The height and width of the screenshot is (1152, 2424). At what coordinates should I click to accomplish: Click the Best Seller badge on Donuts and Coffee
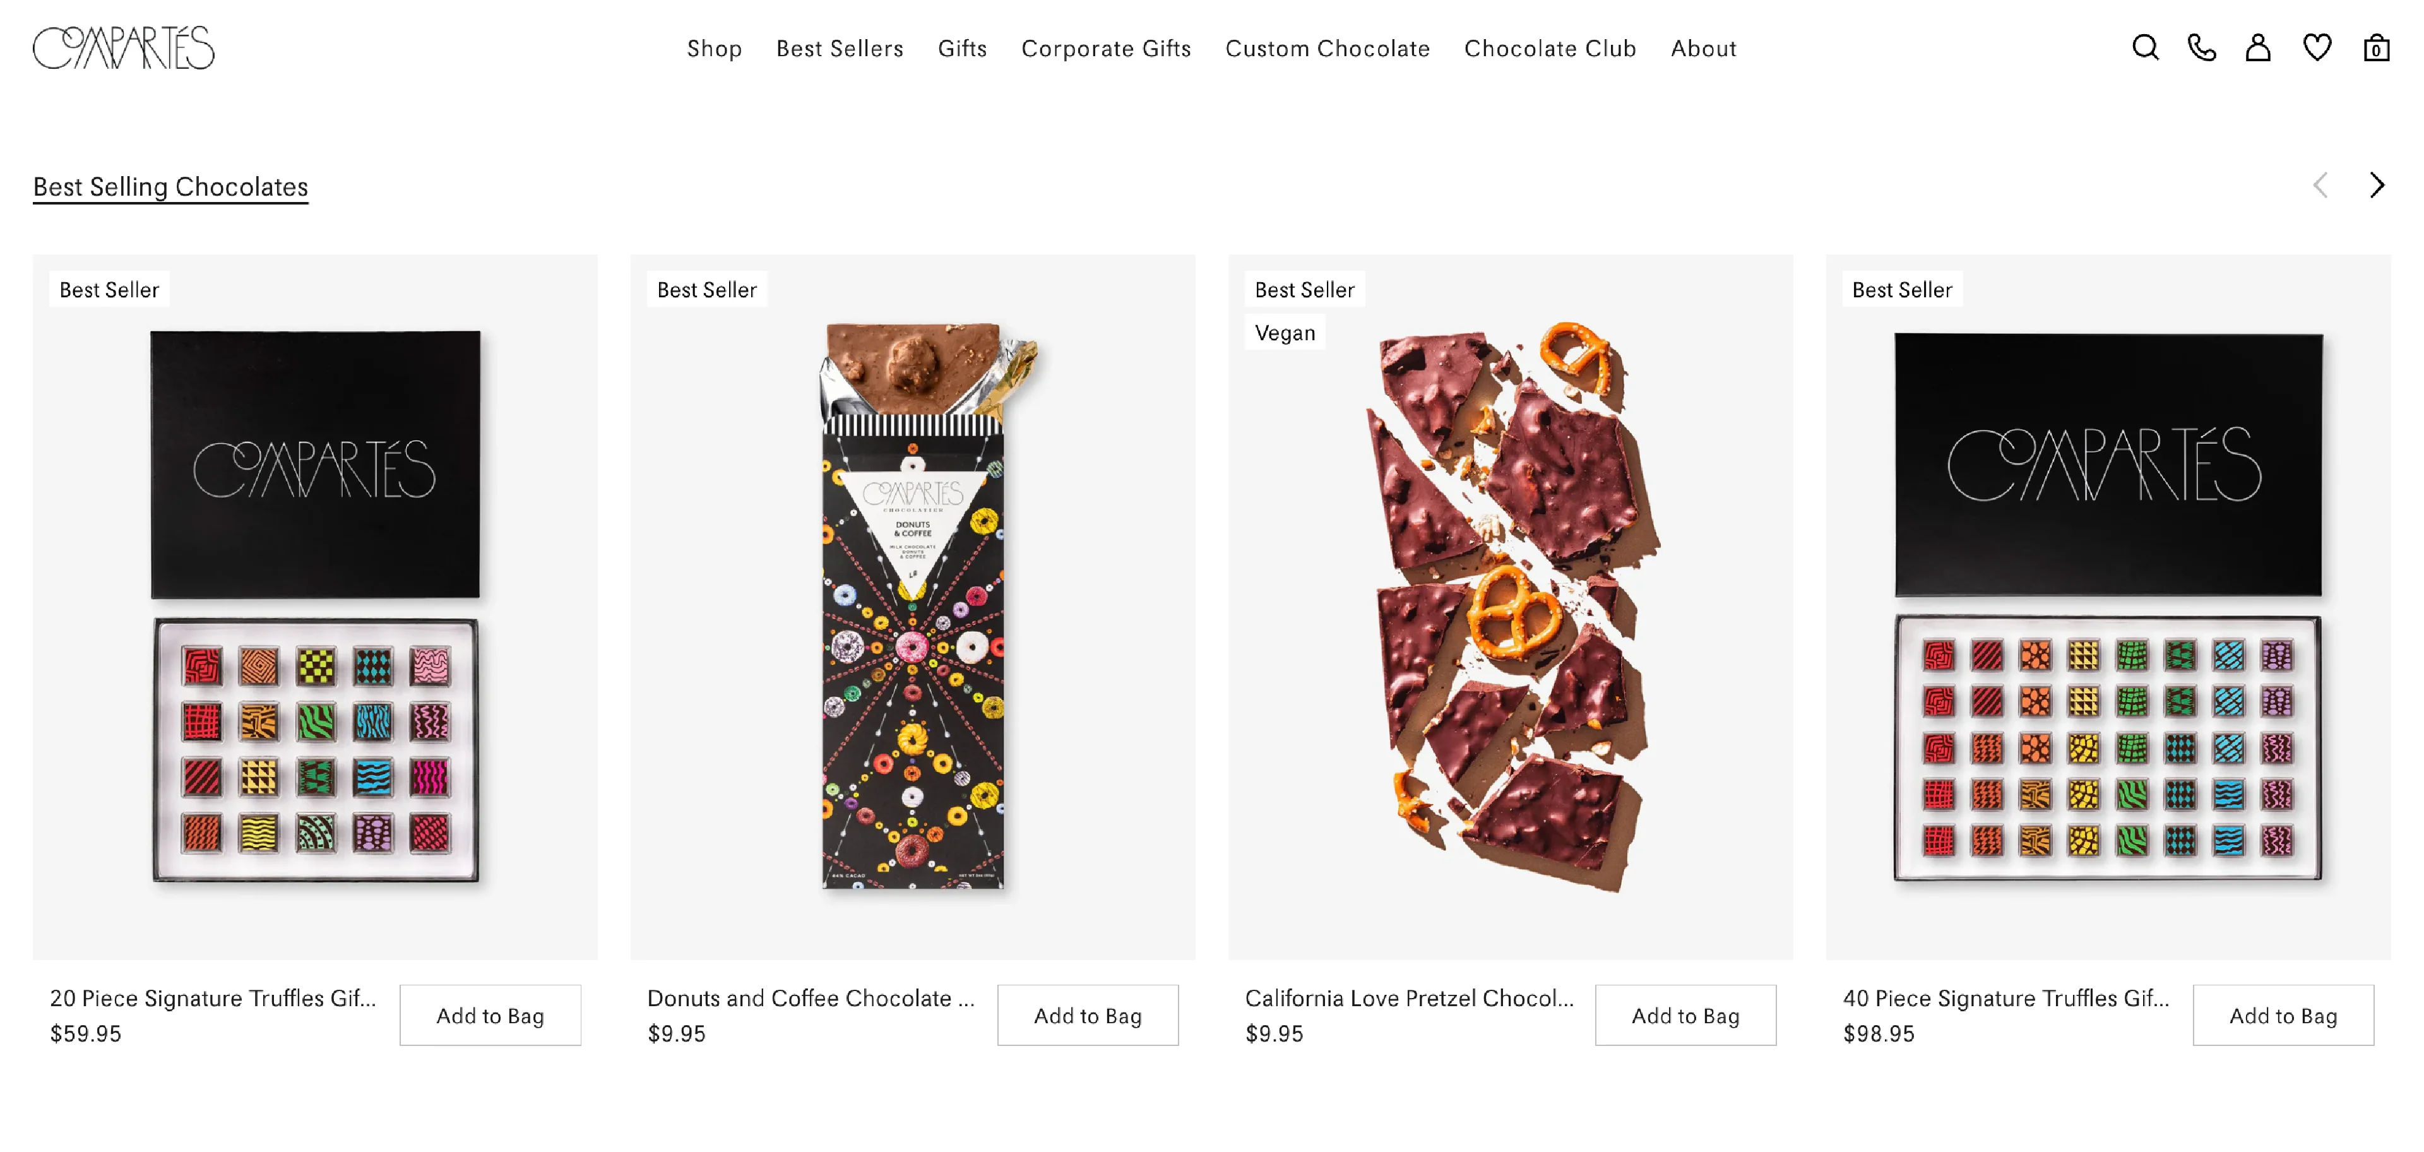click(708, 289)
